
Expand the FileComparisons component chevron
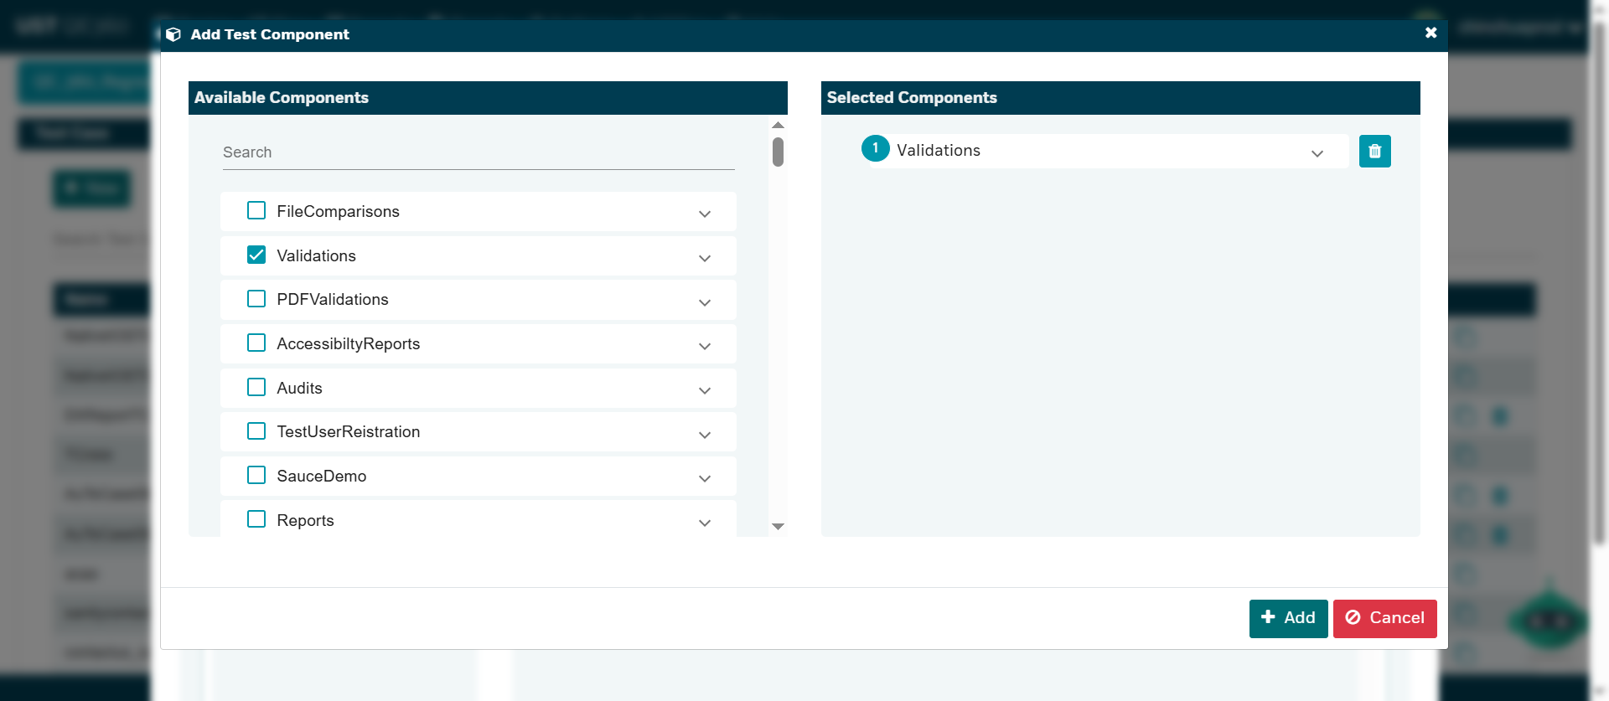[705, 214]
